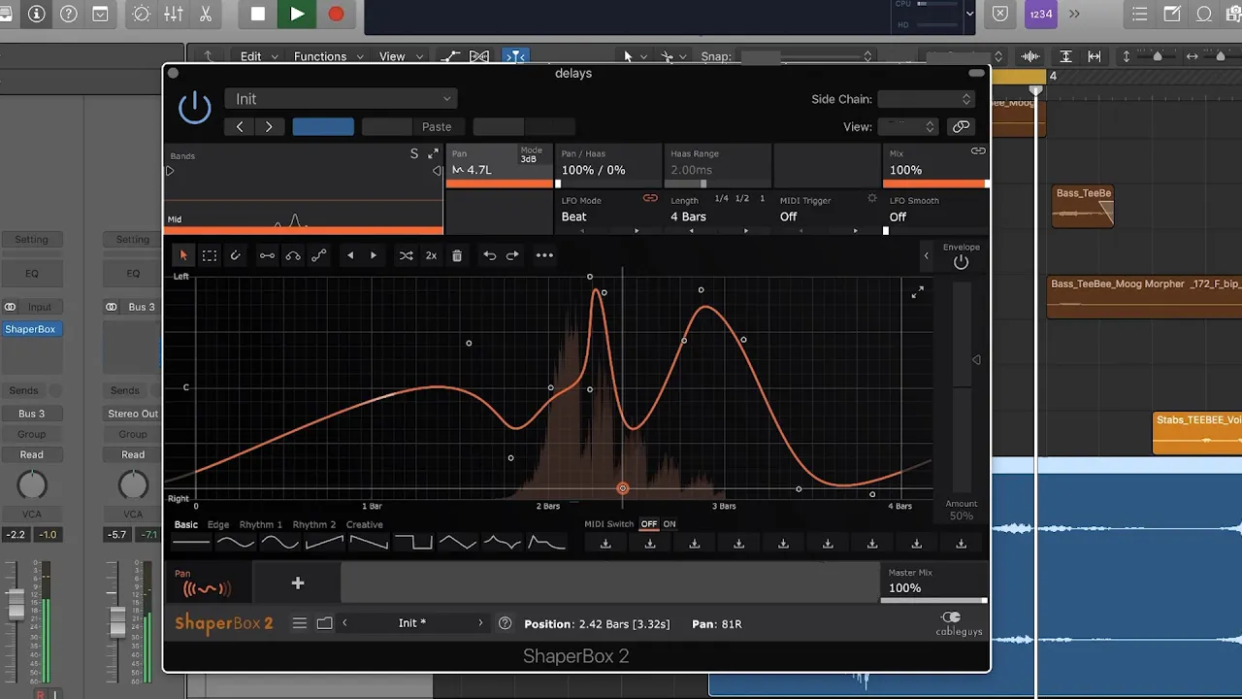The width and height of the screenshot is (1242, 699).
Task: Go to previous plugin setting
Action: [x=240, y=126]
